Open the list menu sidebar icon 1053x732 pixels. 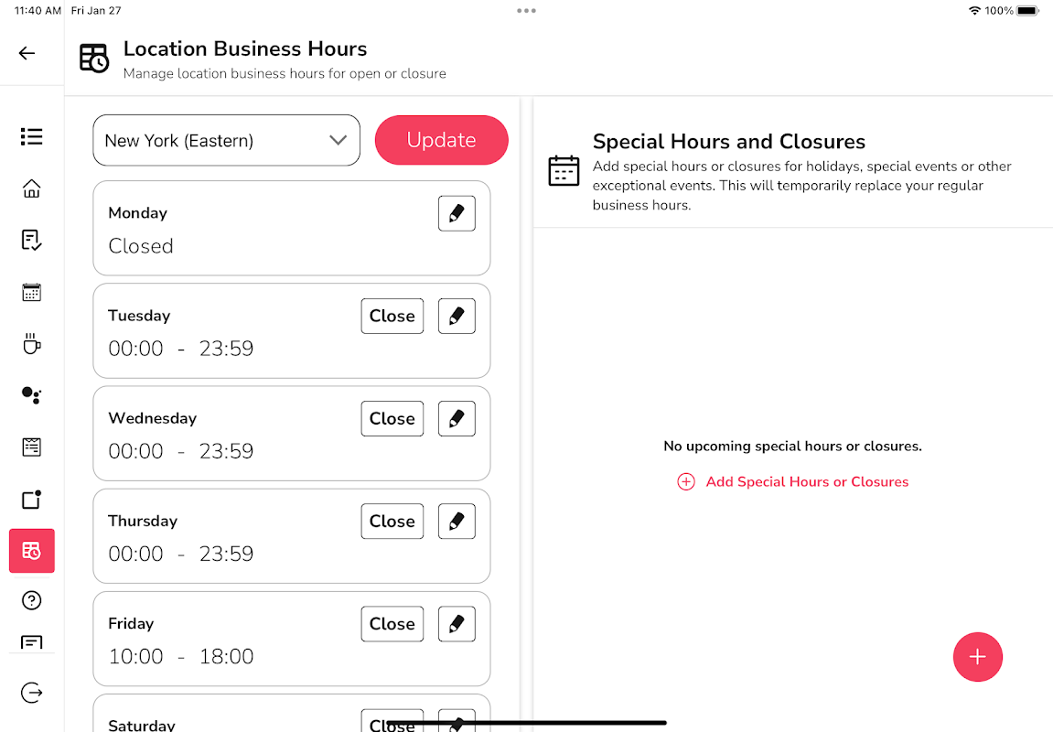pyautogui.click(x=32, y=136)
